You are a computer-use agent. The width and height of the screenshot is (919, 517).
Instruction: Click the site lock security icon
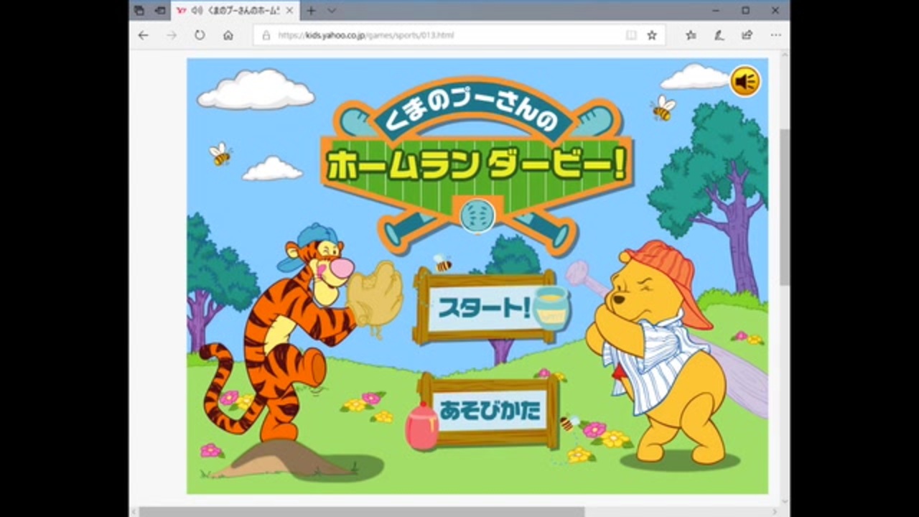[266, 34]
